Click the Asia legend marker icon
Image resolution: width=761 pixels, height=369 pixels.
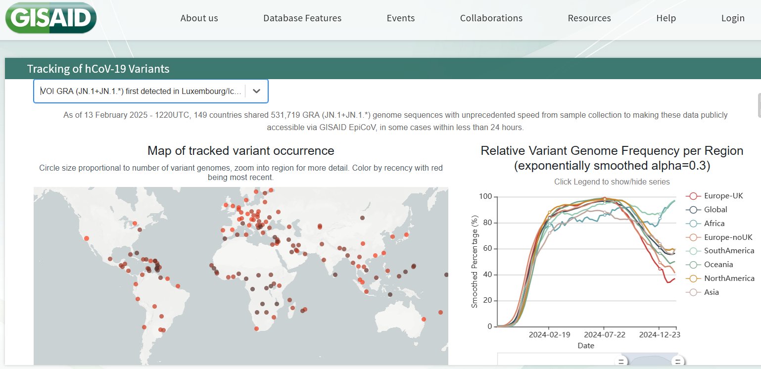693,292
